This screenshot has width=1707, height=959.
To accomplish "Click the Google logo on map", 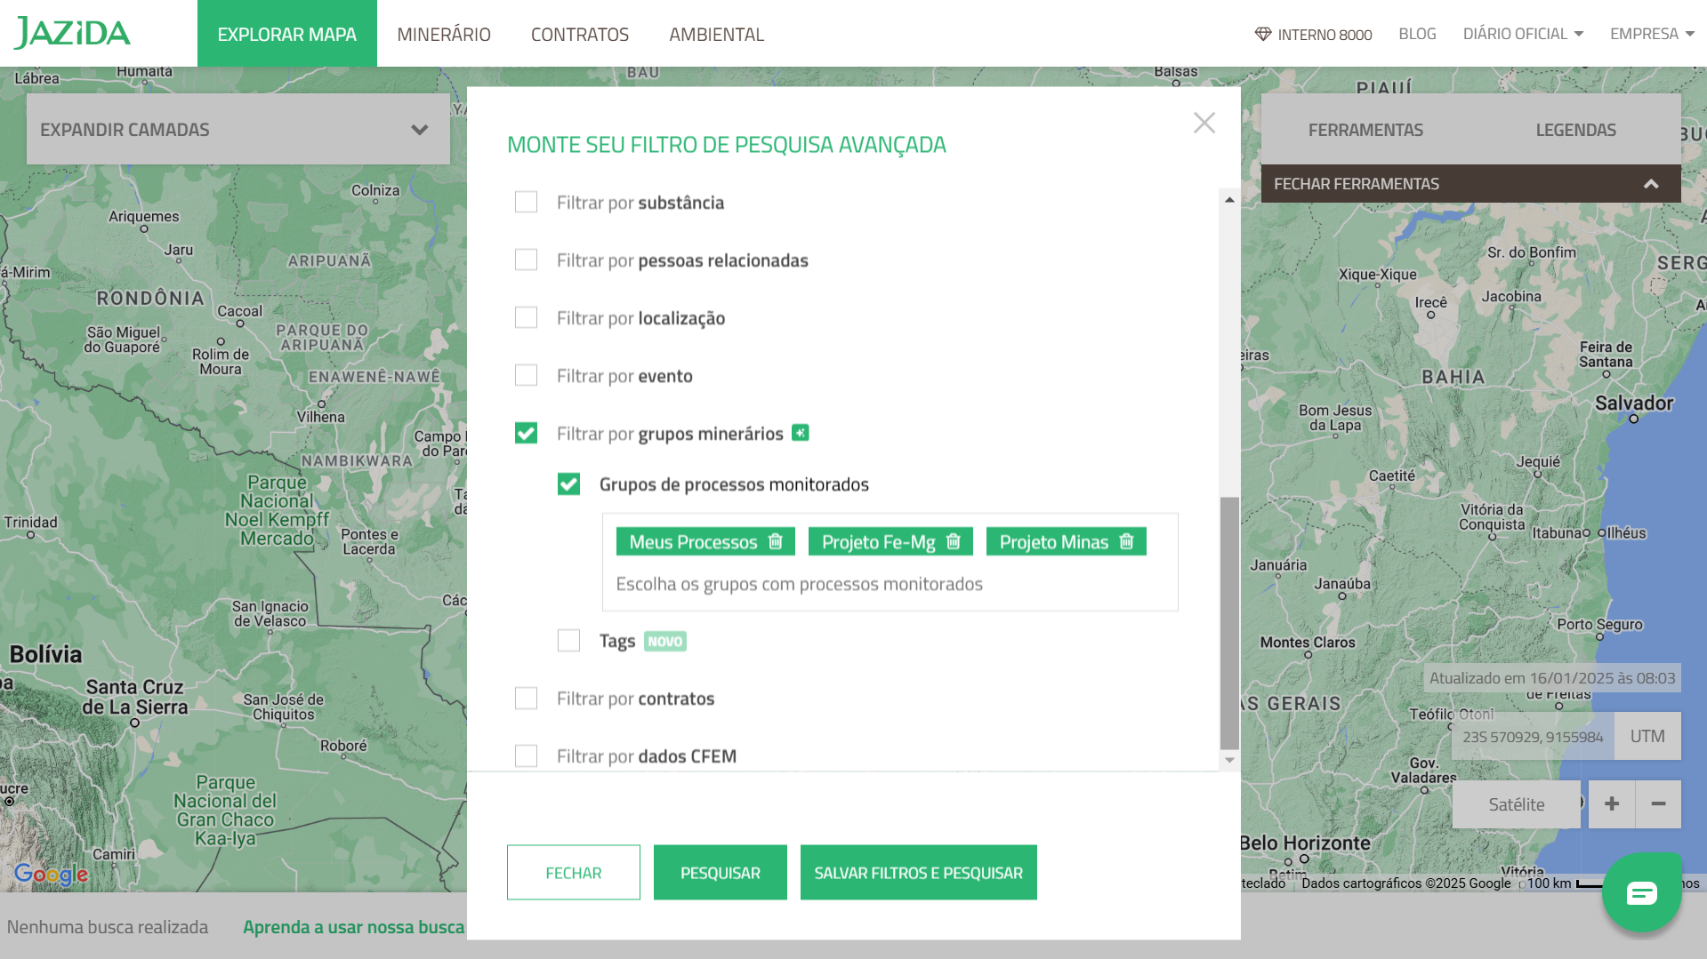I will coord(51,875).
